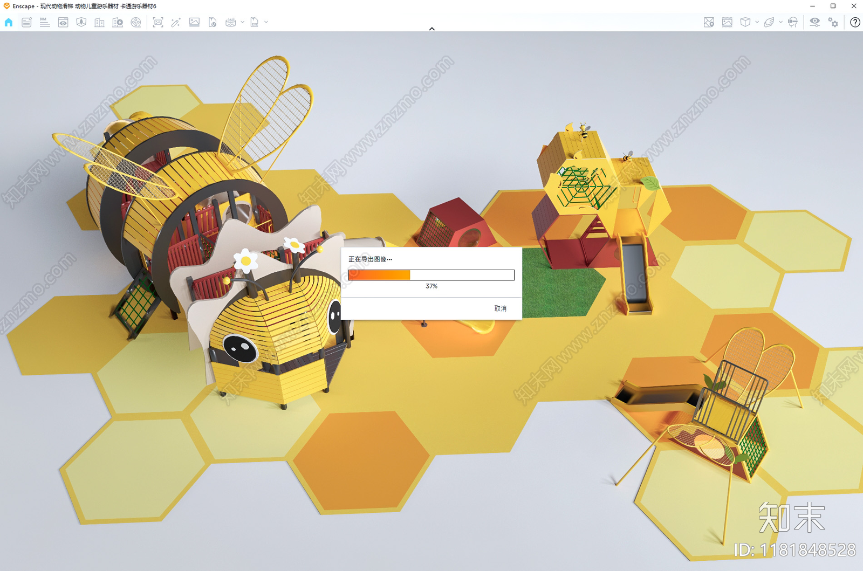Expand the EXE export dropdown arrow
Screen dimensions: 863x571
pyautogui.click(x=266, y=22)
